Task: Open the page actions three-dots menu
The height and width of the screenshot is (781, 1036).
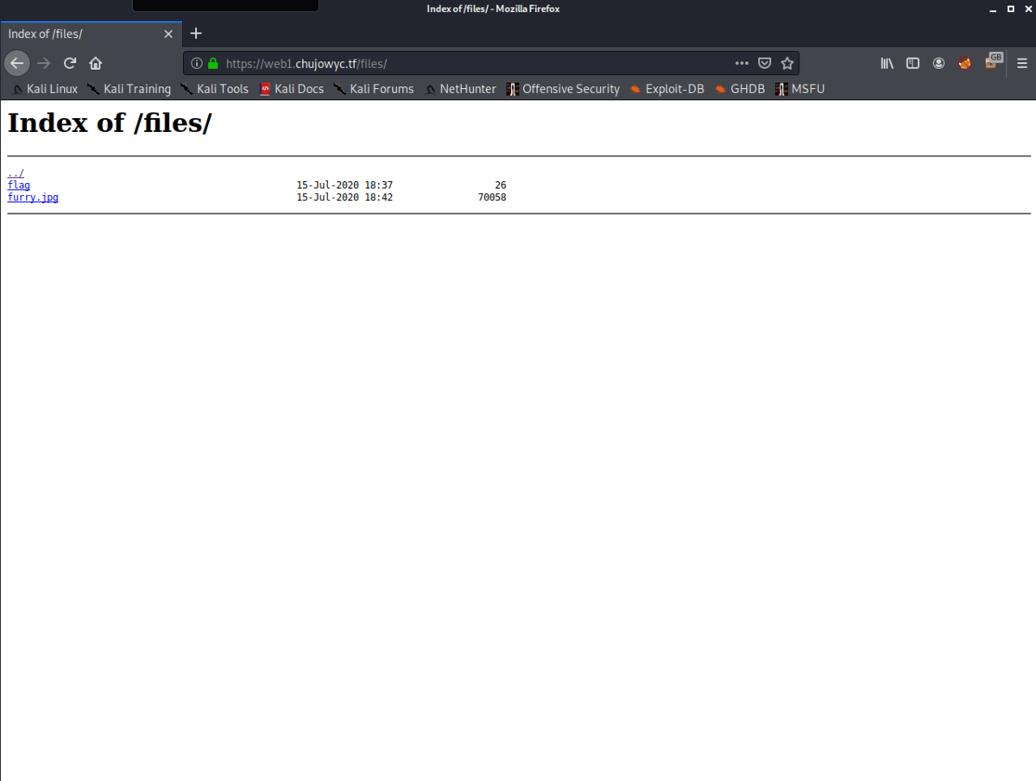Action: point(741,62)
